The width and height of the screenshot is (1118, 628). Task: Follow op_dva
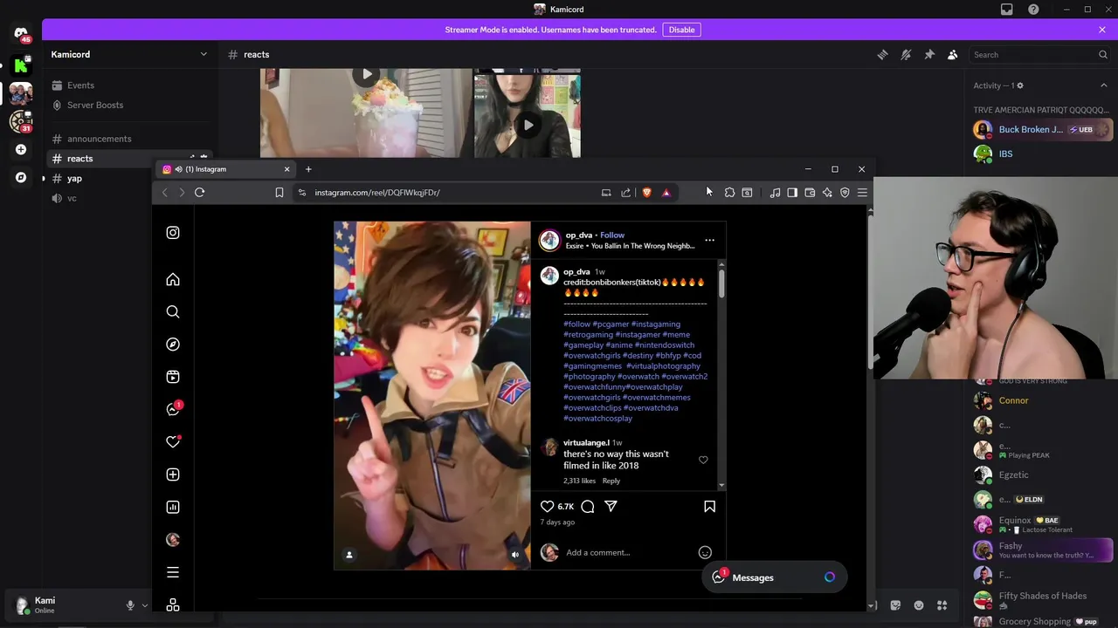point(612,235)
